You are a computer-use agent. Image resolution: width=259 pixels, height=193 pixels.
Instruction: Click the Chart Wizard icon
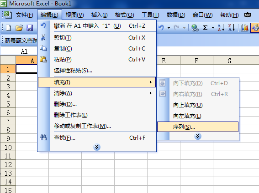coord(245,28)
